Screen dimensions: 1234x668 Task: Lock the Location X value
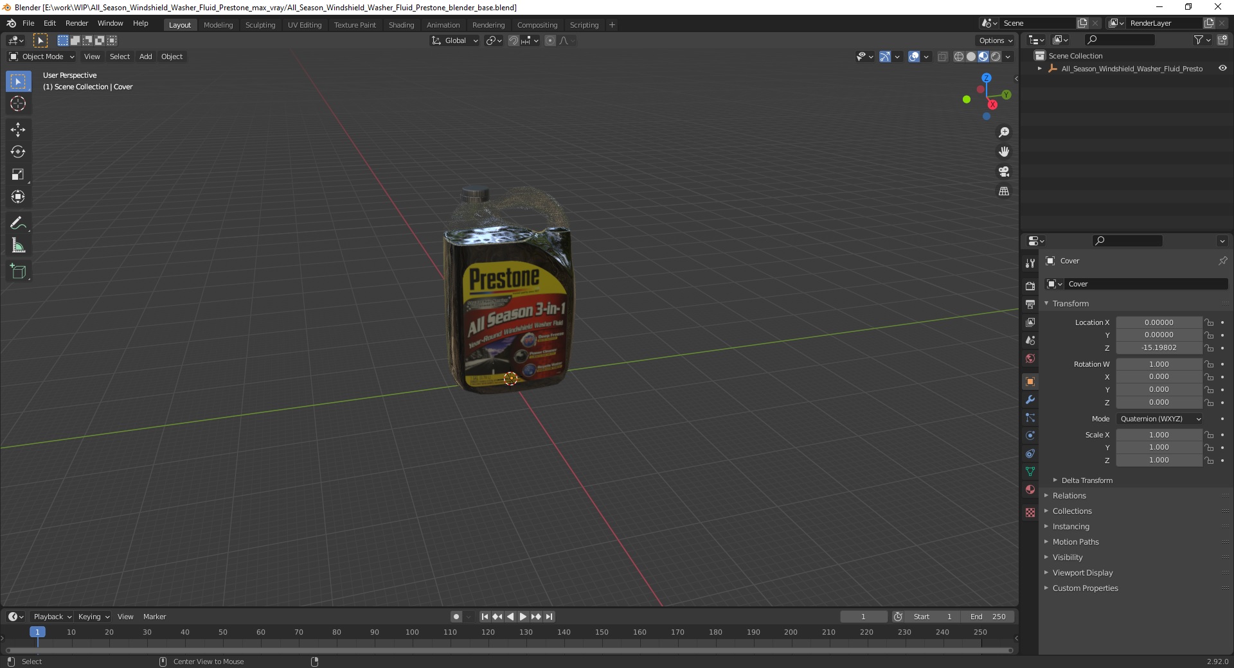(1209, 322)
